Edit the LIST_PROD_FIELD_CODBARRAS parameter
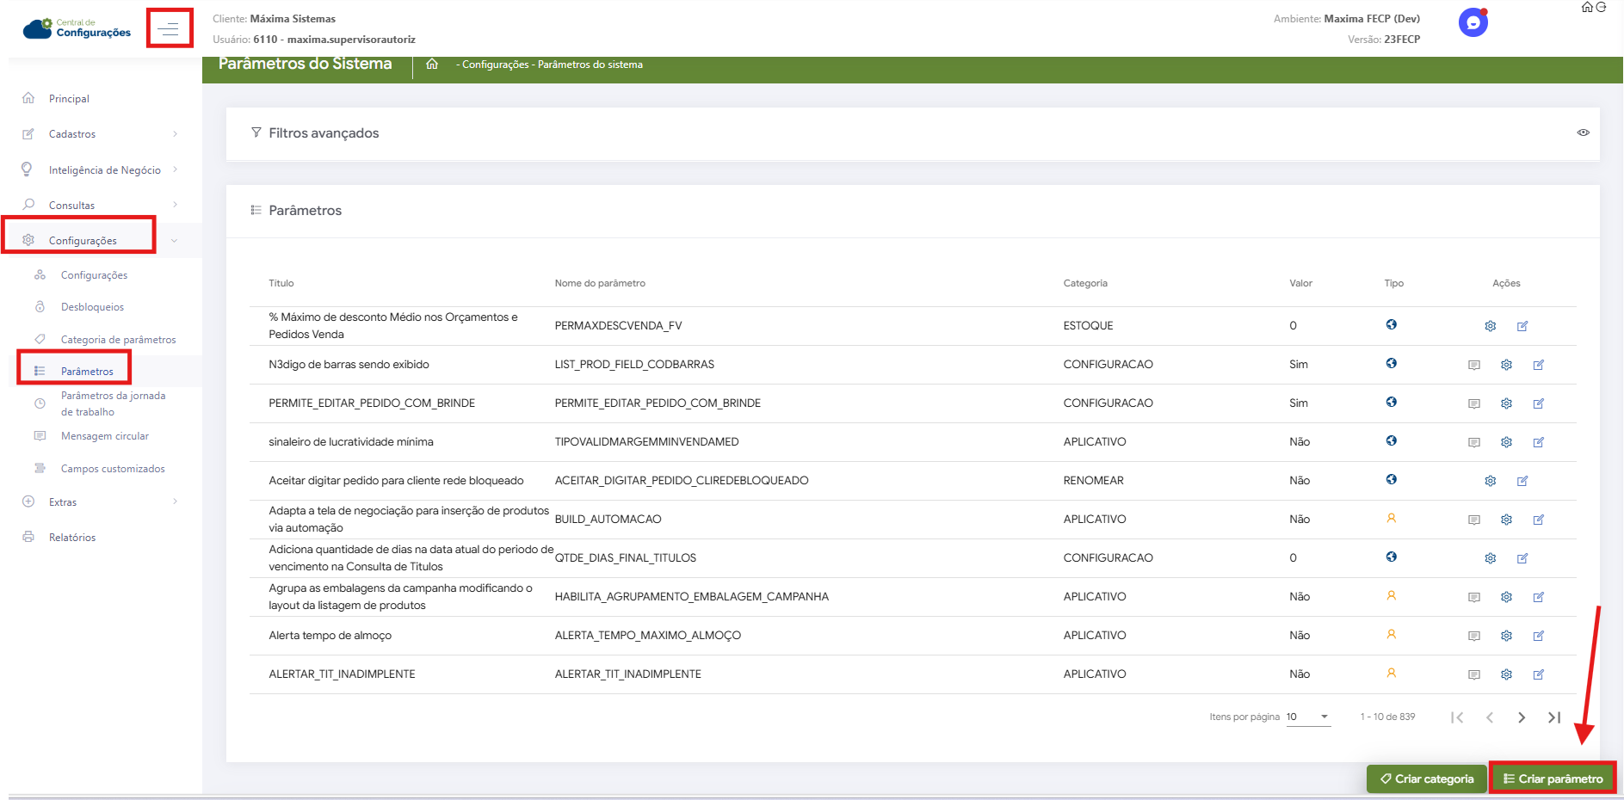This screenshot has width=1624, height=800. point(1538,365)
